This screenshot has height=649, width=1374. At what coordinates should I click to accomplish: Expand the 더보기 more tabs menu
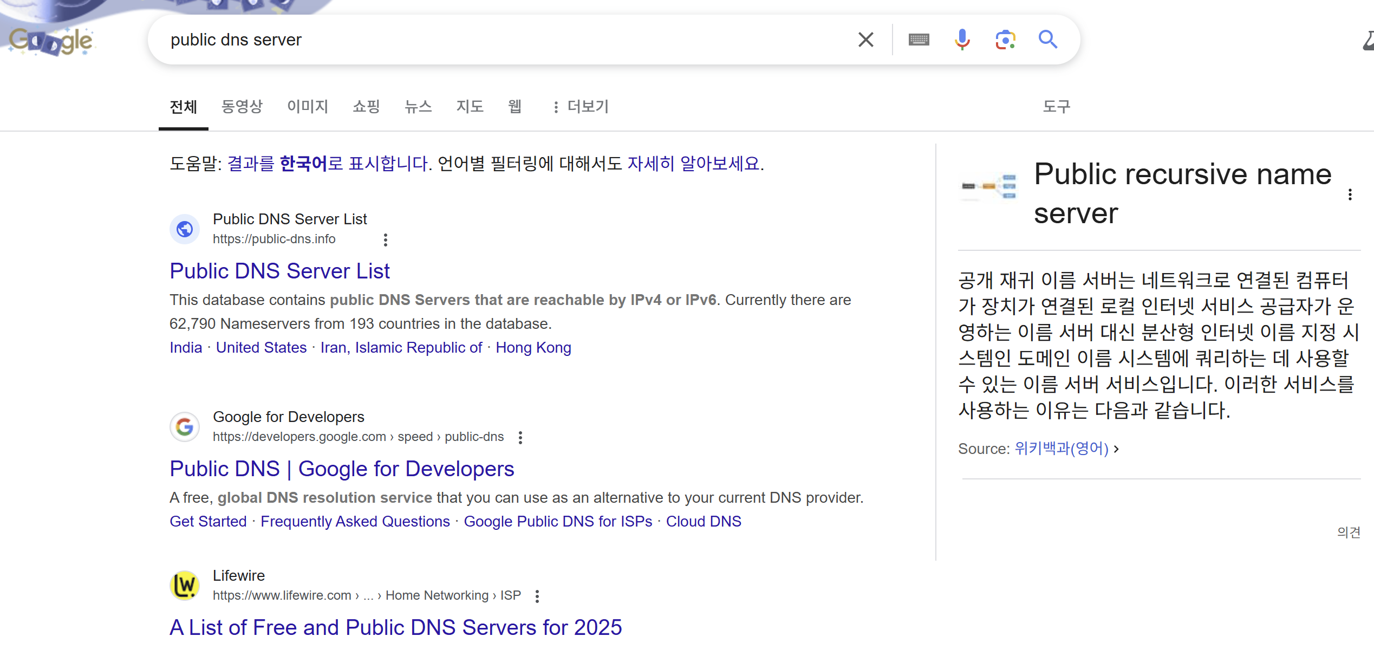click(580, 107)
